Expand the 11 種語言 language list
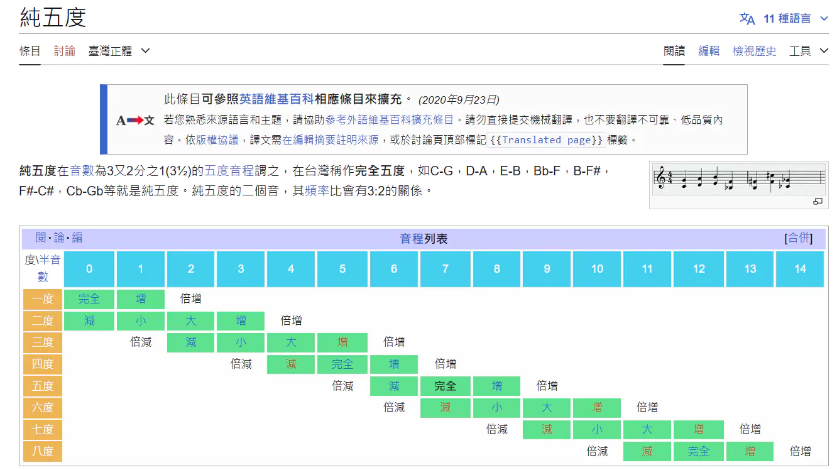Viewport: 837px width, 470px height. [796, 19]
